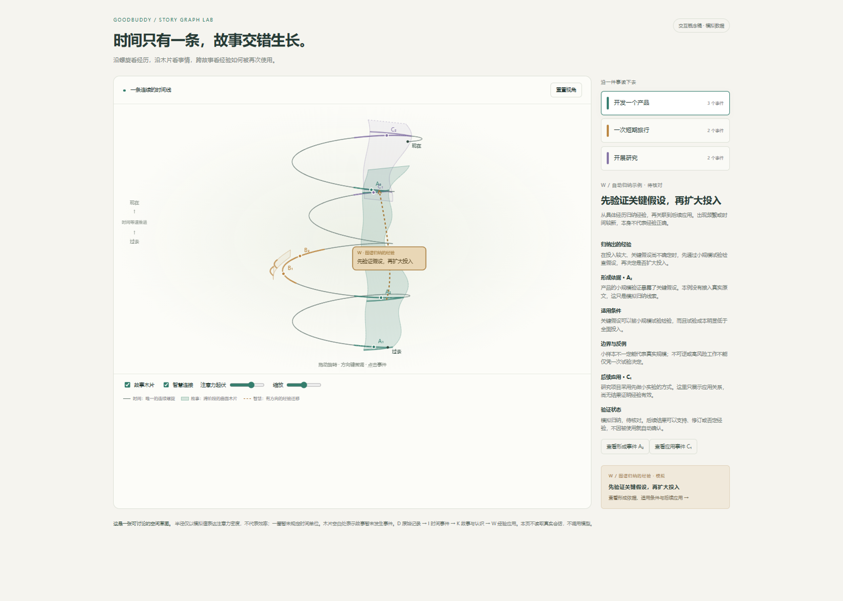
Task: Click the hint text 拖动旋转 · 方向键微调 · 点击事件
Action: click(x=352, y=364)
